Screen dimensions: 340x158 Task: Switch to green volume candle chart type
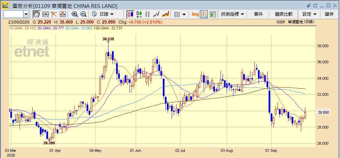tap(139, 14)
